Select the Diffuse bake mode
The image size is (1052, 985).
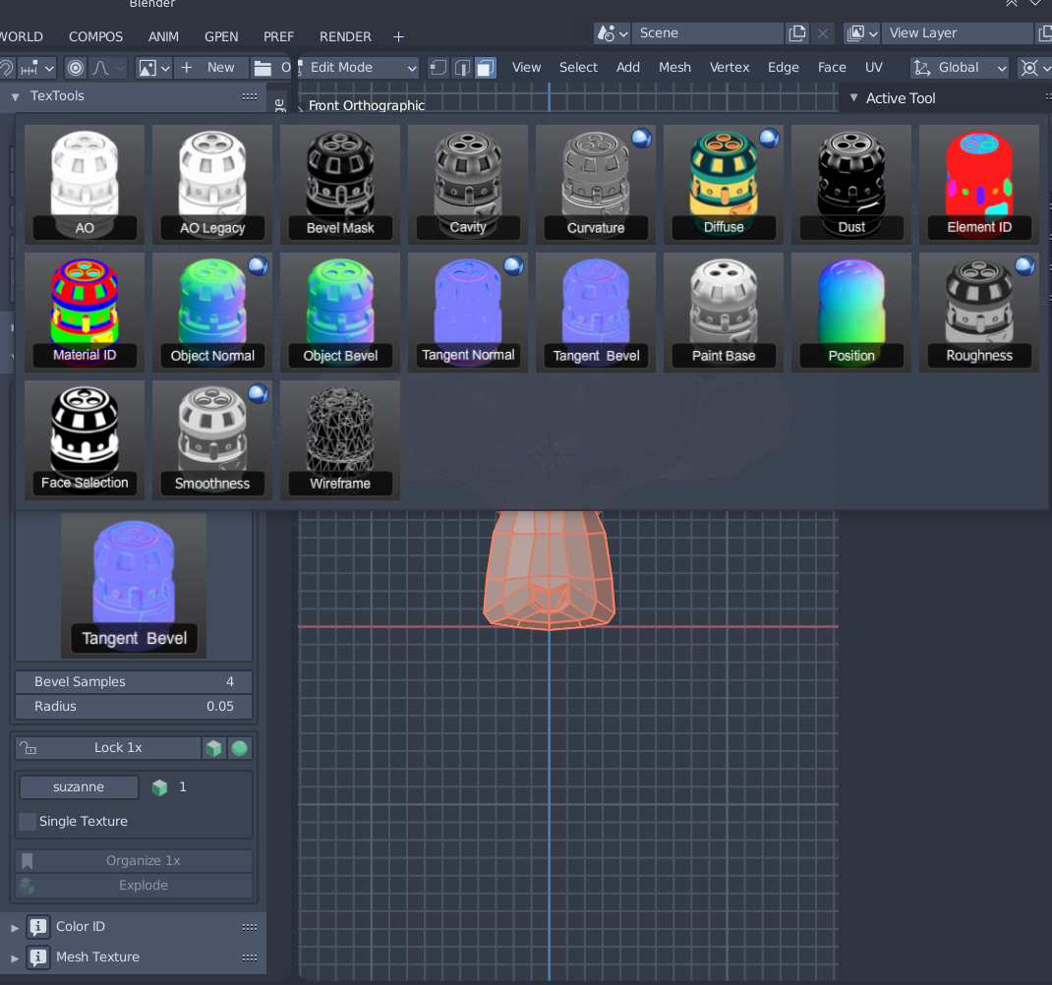[724, 185]
